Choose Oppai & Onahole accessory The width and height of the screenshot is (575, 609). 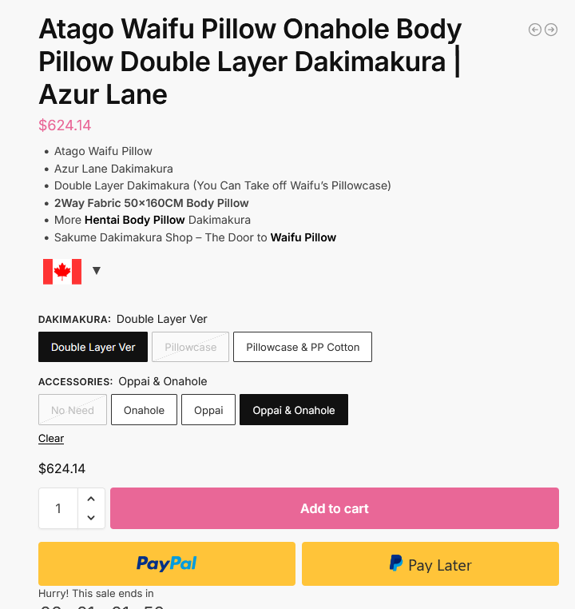pyautogui.click(x=294, y=410)
